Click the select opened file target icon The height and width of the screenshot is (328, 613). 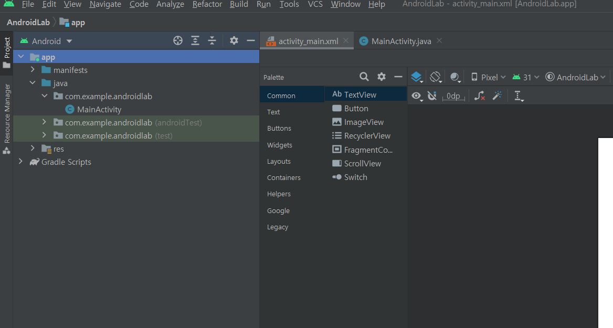(178, 40)
